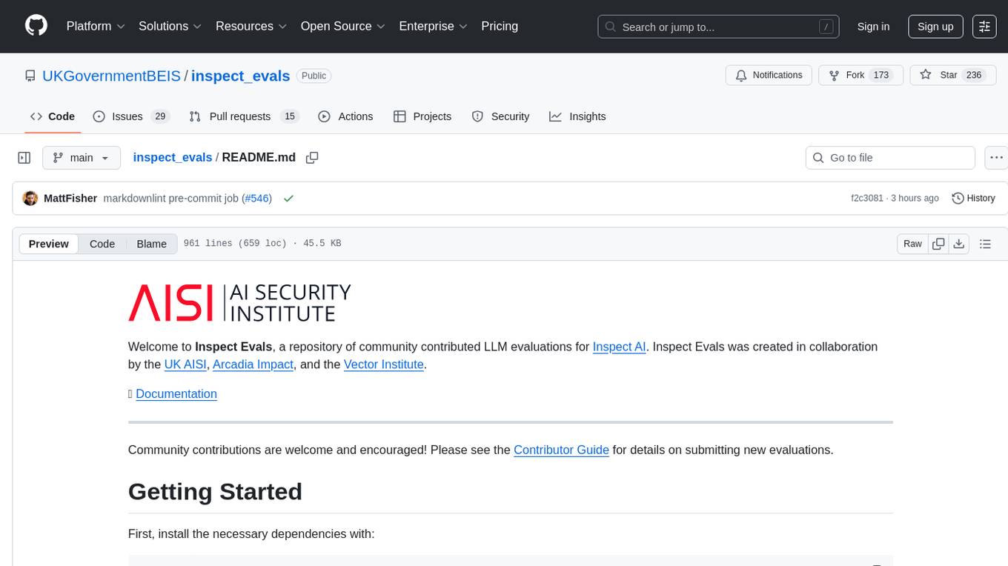Expand the main branch dropdown
Viewport: 1008px width, 566px height.
coord(81,158)
